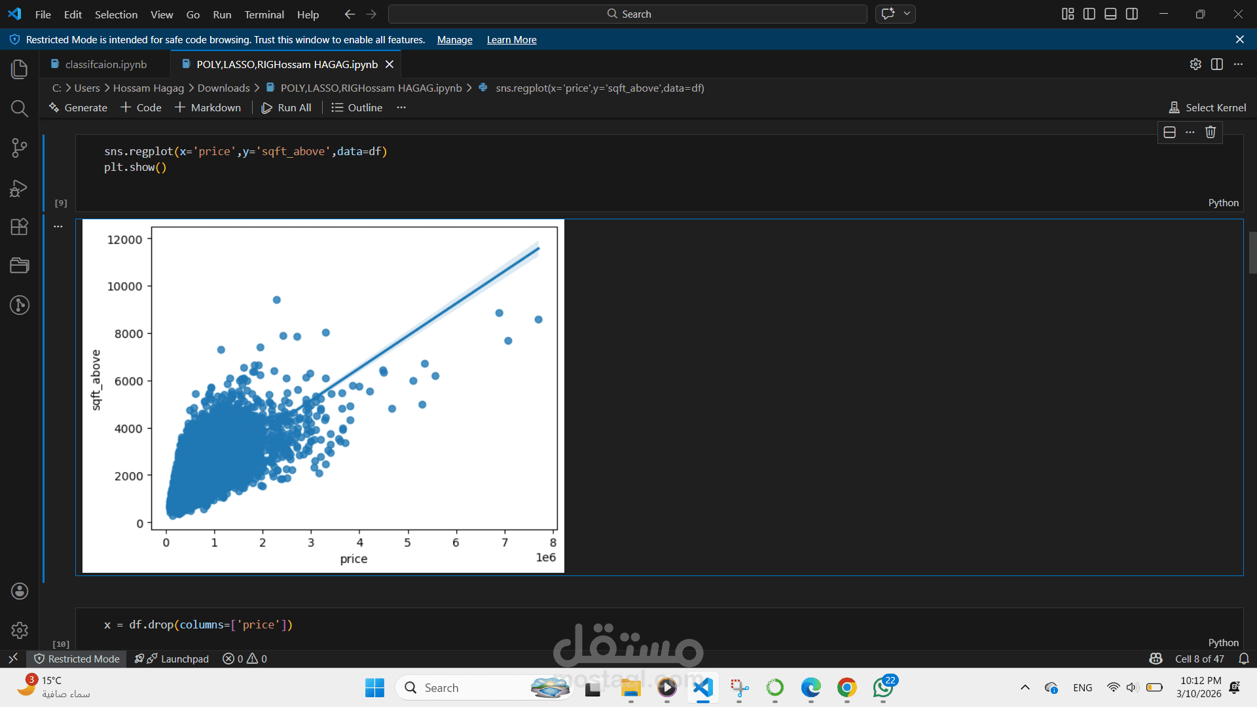
Task: Open Search in the activity bar
Action: pos(19,109)
